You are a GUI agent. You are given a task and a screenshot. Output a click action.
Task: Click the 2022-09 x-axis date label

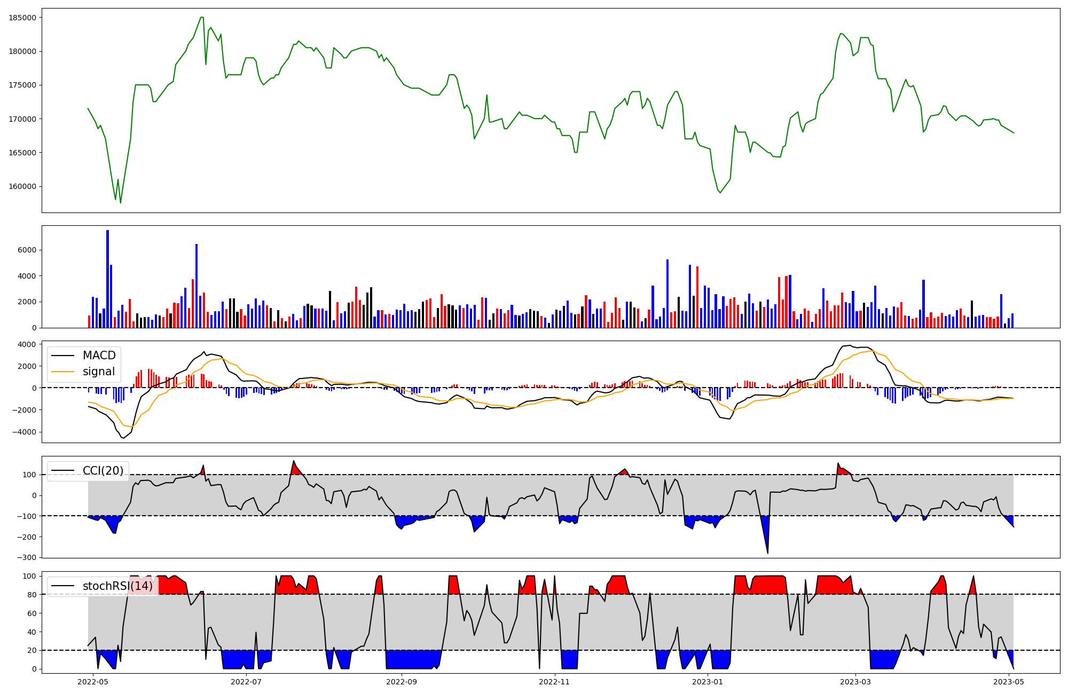pyautogui.click(x=402, y=682)
